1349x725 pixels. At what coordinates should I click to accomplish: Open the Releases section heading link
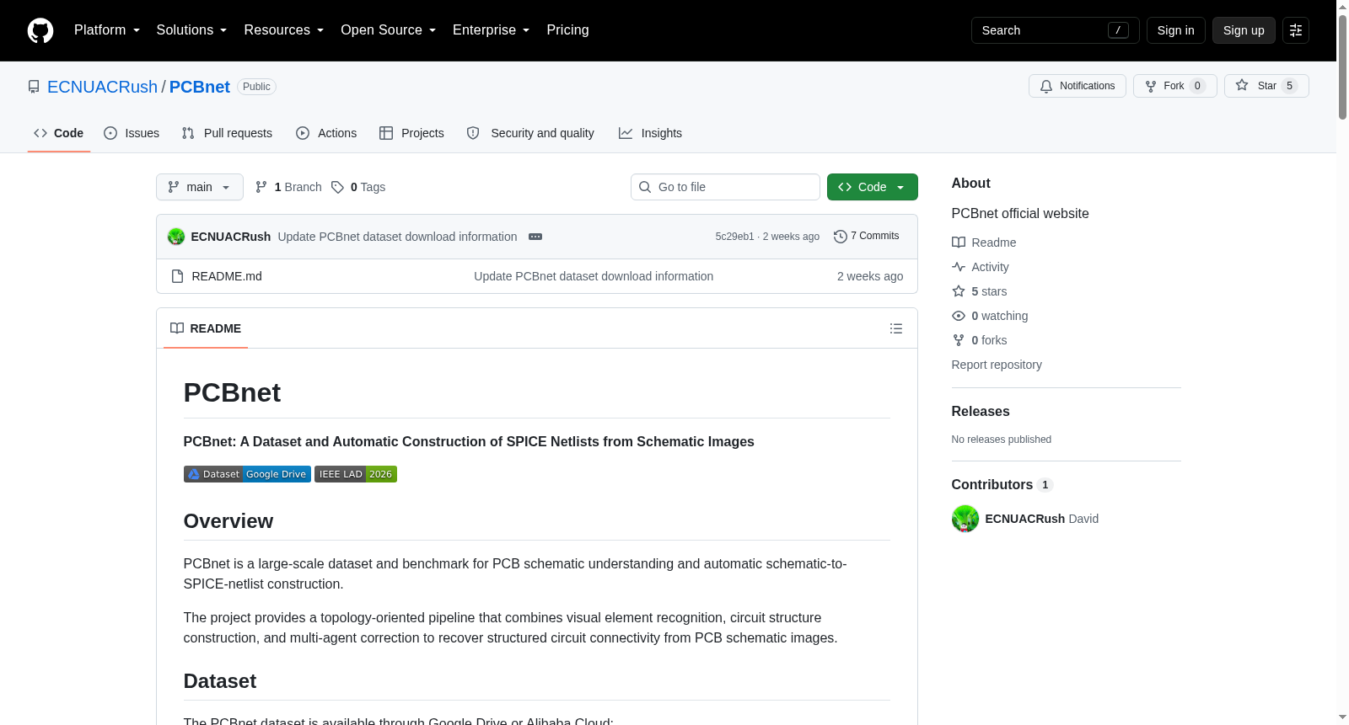click(981, 411)
